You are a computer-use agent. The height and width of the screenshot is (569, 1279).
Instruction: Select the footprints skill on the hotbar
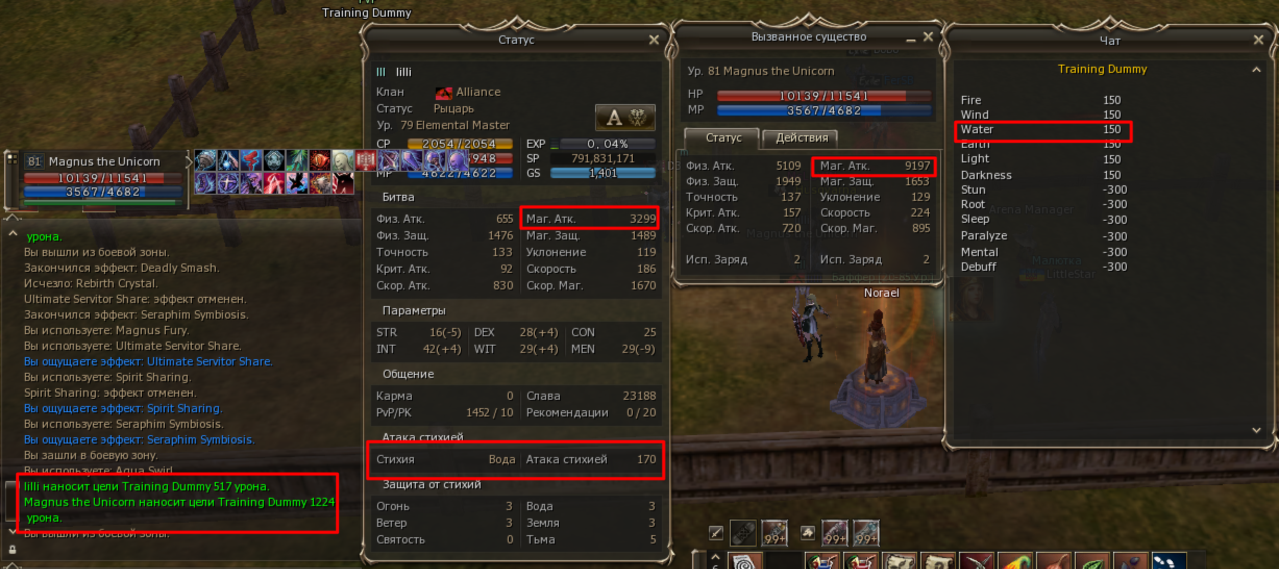[1168, 561]
